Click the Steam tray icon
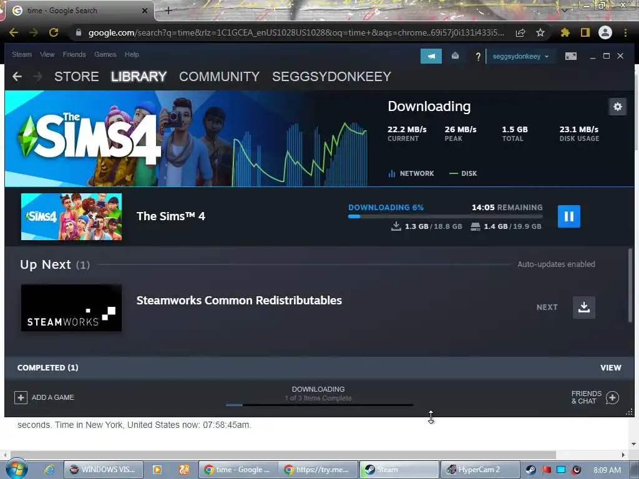This screenshot has width=639, height=479. (530, 470)
